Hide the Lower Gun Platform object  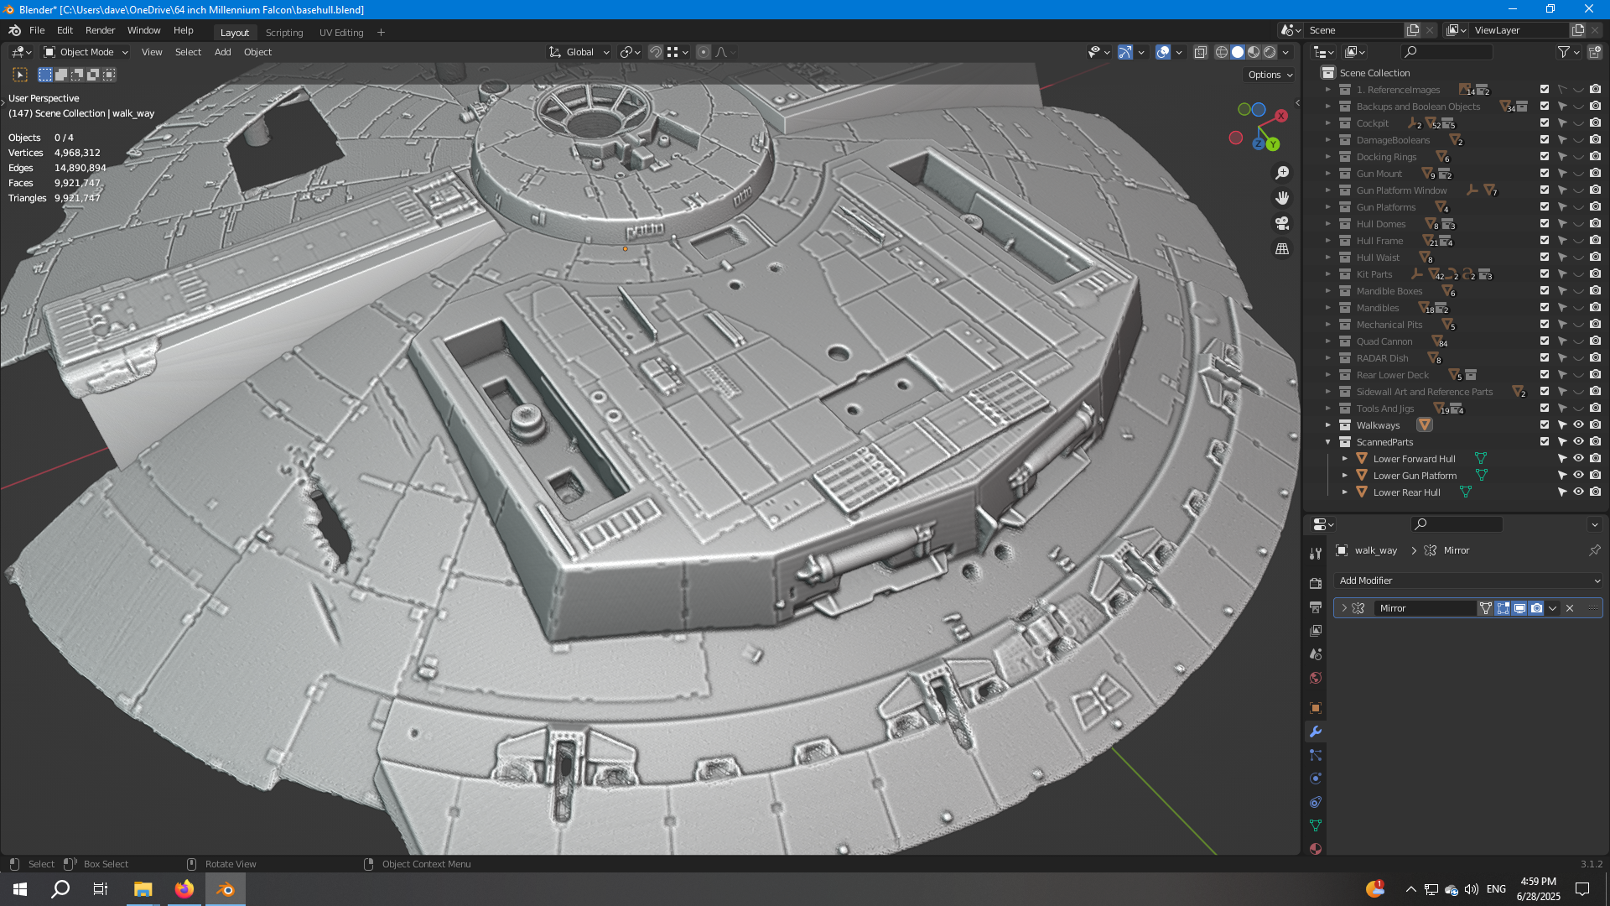pyautogui.click(x=1578, y=476)
